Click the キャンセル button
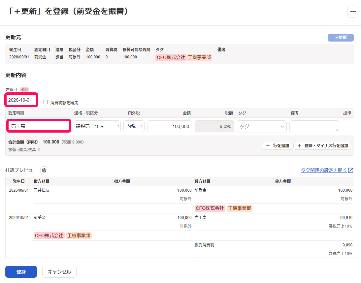 tap(59, 272)
